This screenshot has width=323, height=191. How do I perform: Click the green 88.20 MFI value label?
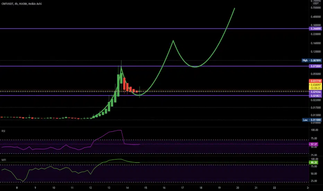point(314,163)
